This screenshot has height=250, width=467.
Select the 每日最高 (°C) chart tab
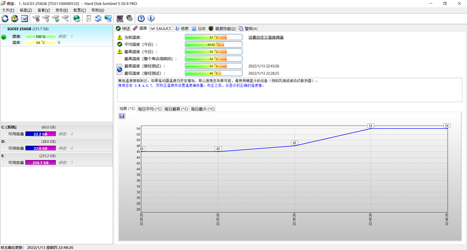coord(176,109)
